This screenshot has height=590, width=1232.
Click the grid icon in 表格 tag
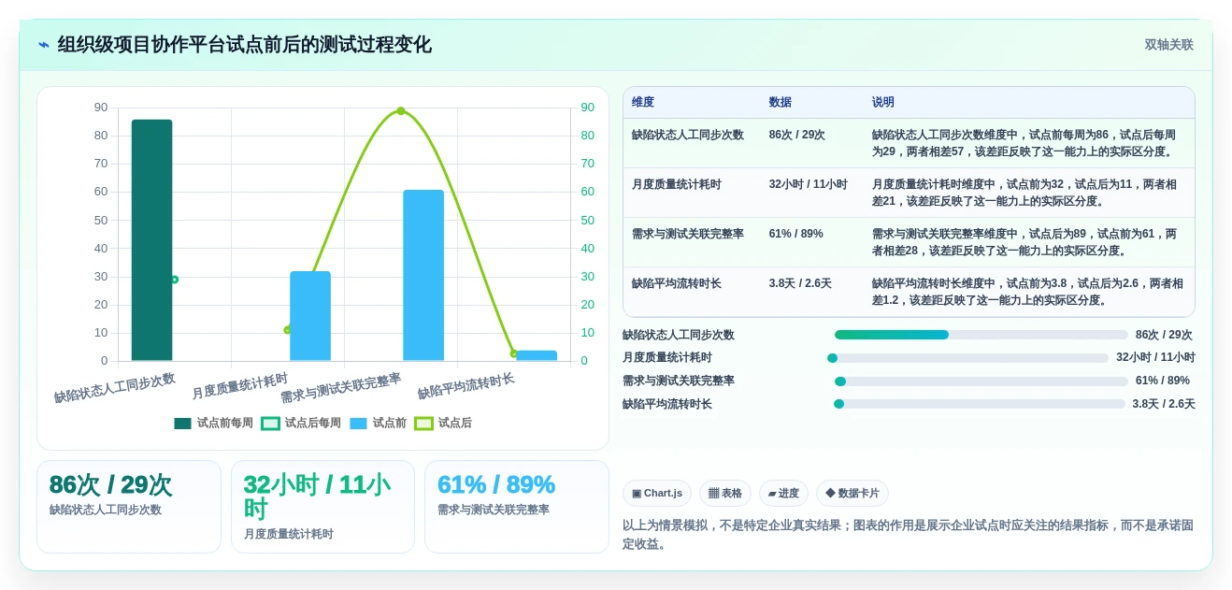[713, 494]
